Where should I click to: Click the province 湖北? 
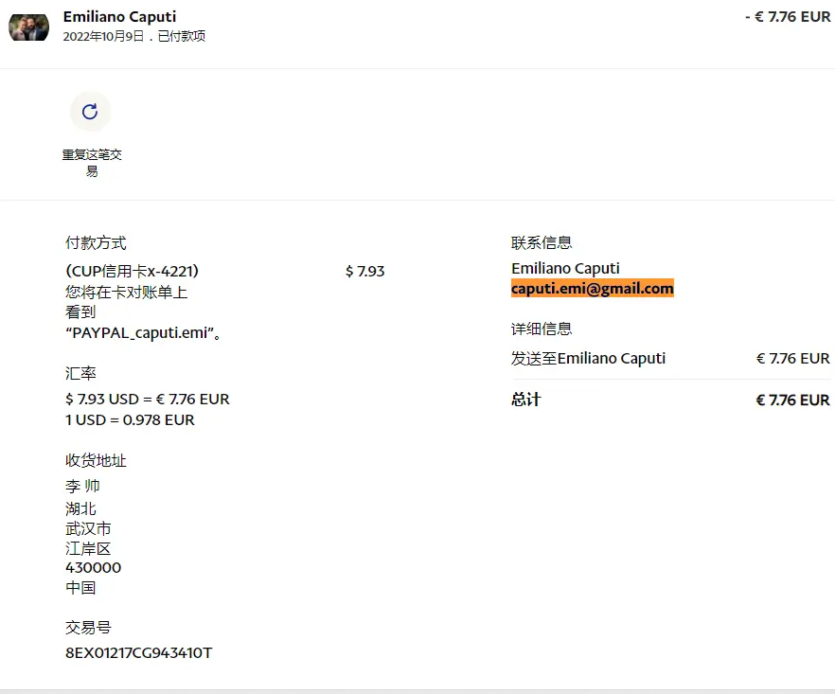[80, 508]
